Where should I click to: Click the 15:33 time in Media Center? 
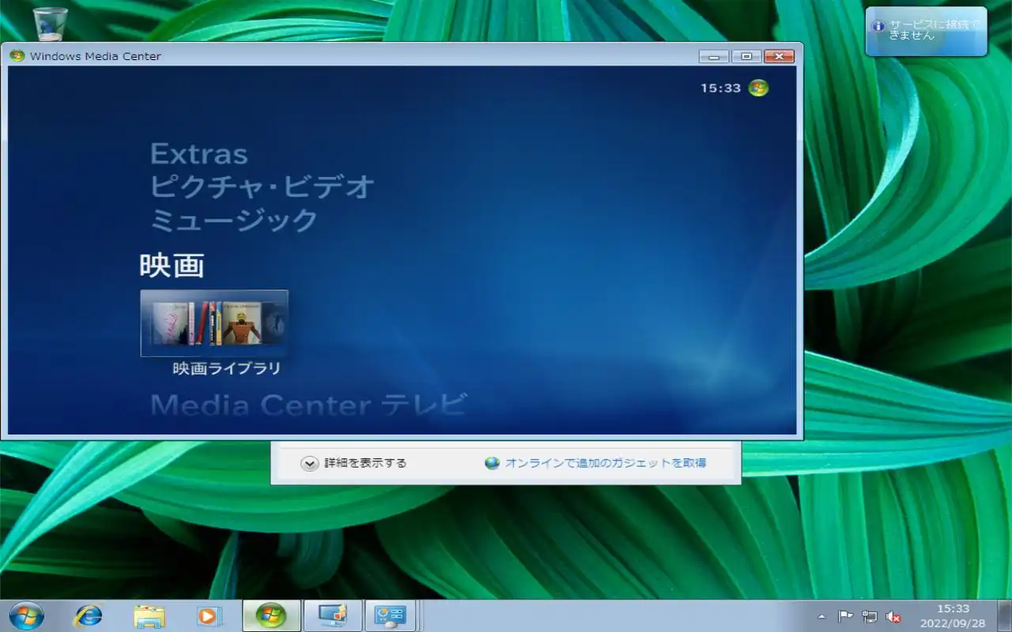point(720,88)
